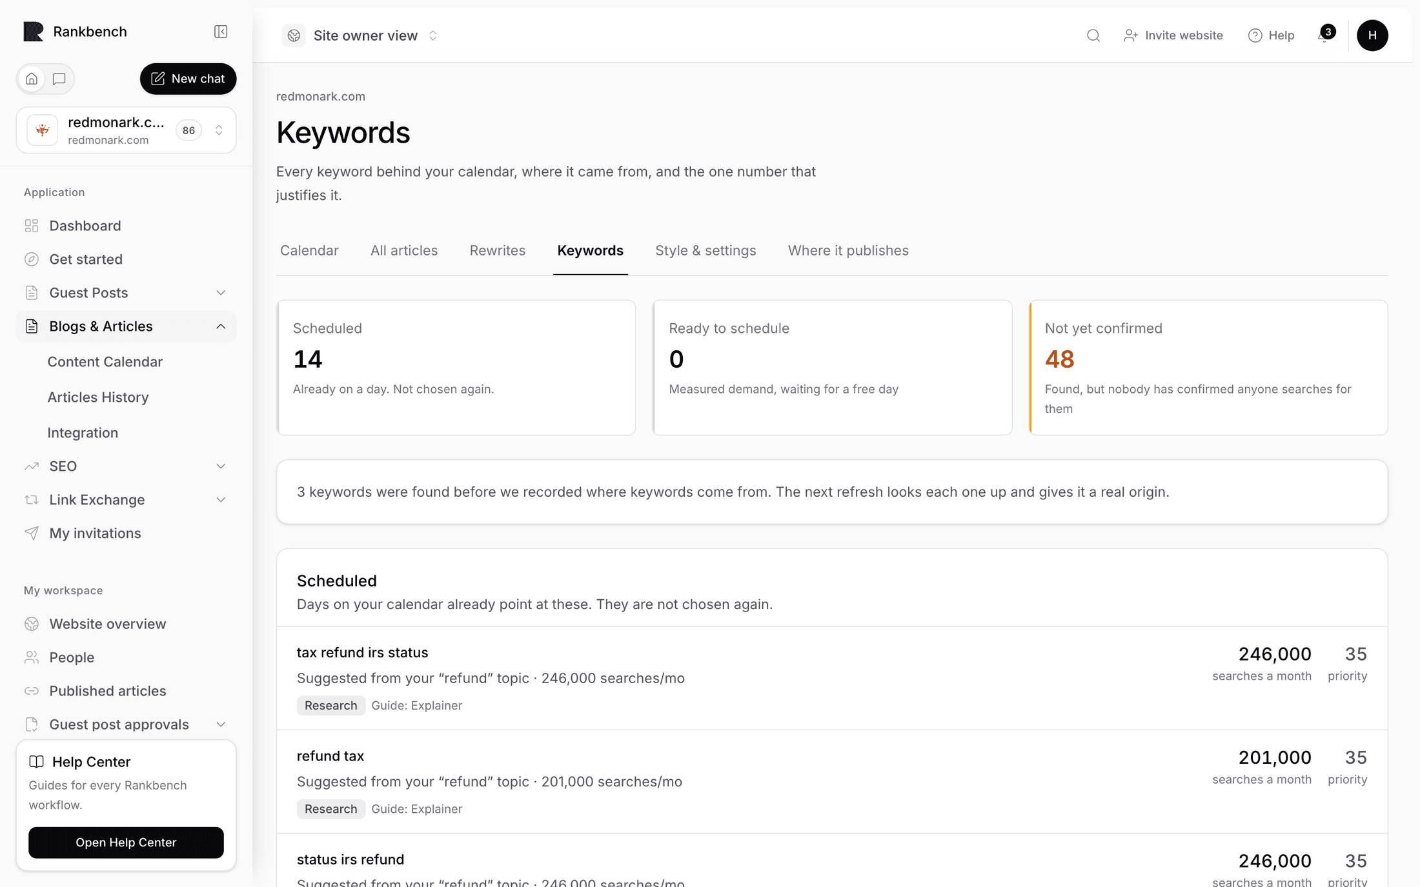Click keyword "refund tax"
Screen dimensions: 1420x887
330,755
